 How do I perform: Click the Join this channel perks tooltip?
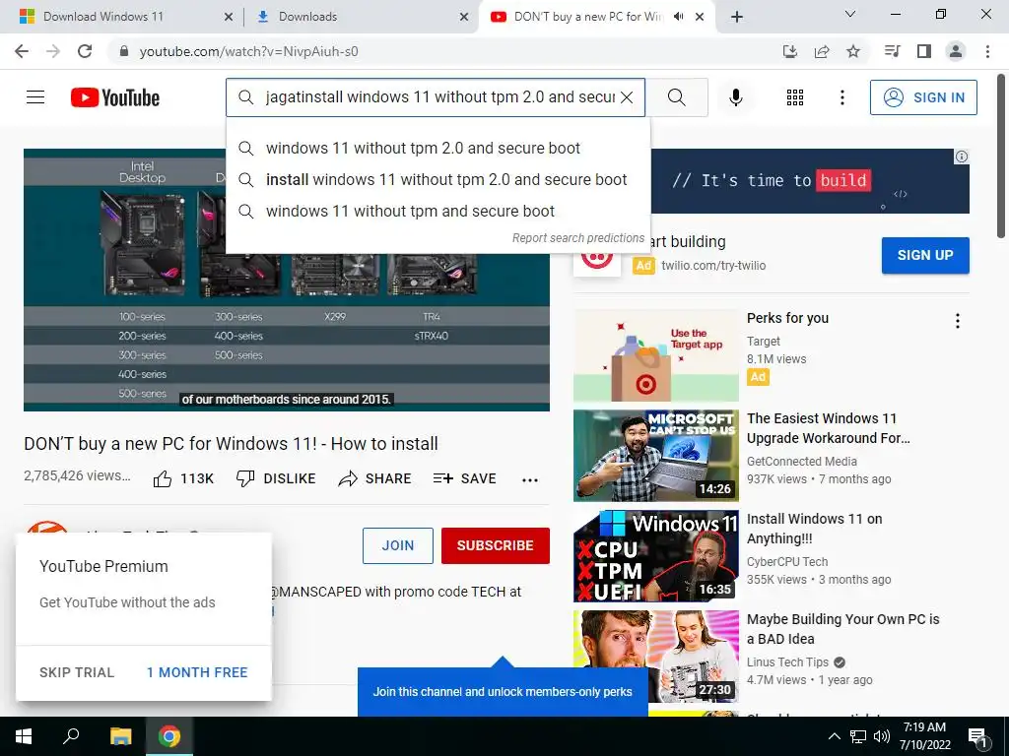503,692
